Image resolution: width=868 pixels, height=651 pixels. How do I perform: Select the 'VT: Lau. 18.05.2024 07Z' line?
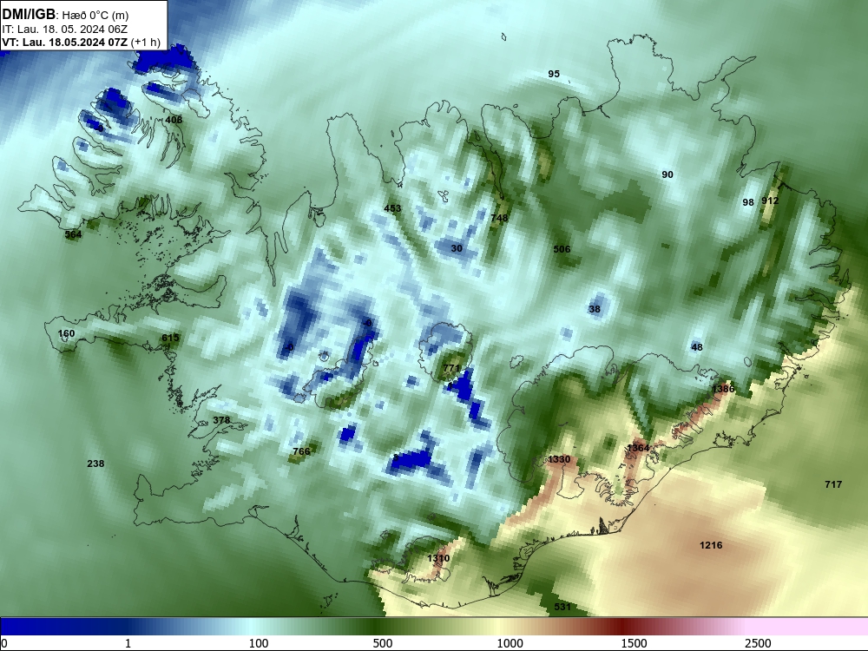65,43
